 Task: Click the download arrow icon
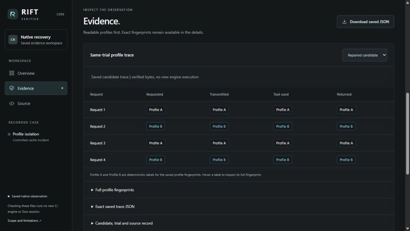tap(344, 22)
